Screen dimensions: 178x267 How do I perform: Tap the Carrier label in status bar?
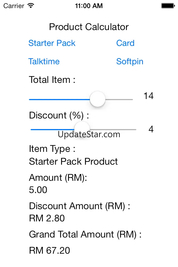(14, 6)
